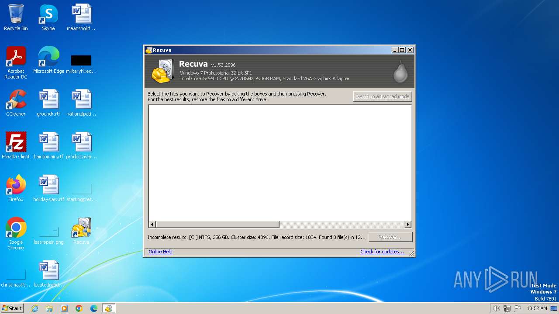Open Internet Explorer from the taskbar
The width and height of the screenshot is (559, 314).
coord(35,308)
